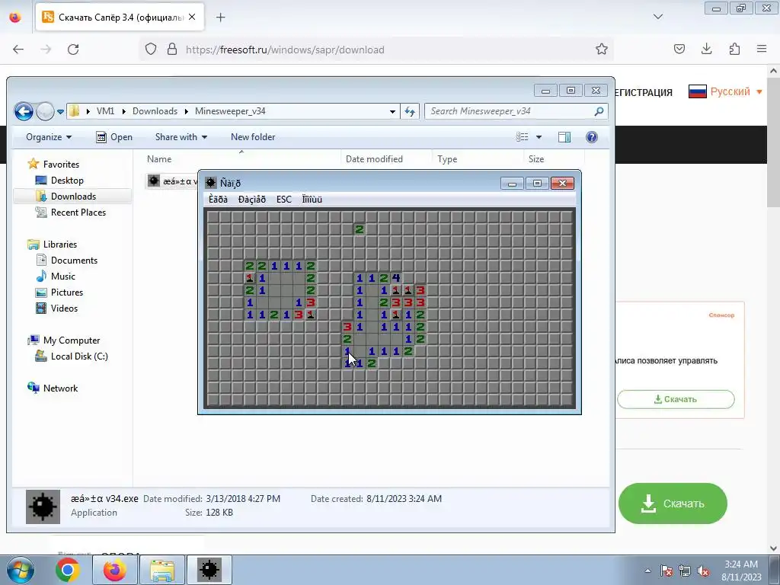780x585 pixels.
Task: Click the Explorer help icon
Action: pyautogui.click(x=591, y=137)
